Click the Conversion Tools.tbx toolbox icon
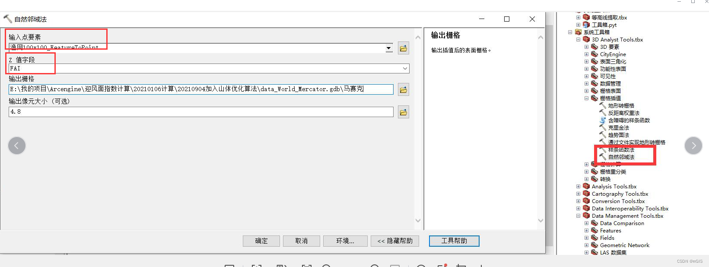This screenshot has height=267, width=709. click(x=586, y=201)
